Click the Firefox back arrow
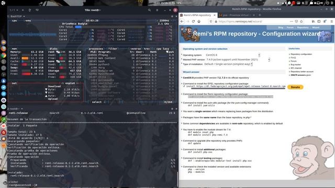The width and height of the screenshot is (335, 188). 182,21
